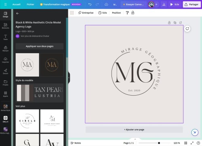202x146 pixels.
Task: Choose the A/M Aaron Martinez template
Action: [52, 121]
